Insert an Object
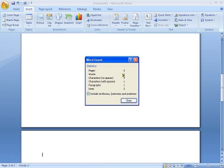 (x=181, y=25)
